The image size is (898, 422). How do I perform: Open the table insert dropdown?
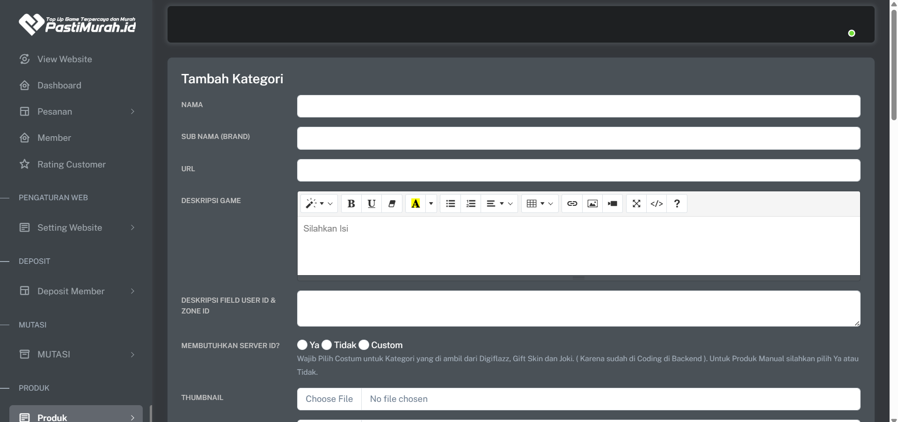(x=540, y=204)
